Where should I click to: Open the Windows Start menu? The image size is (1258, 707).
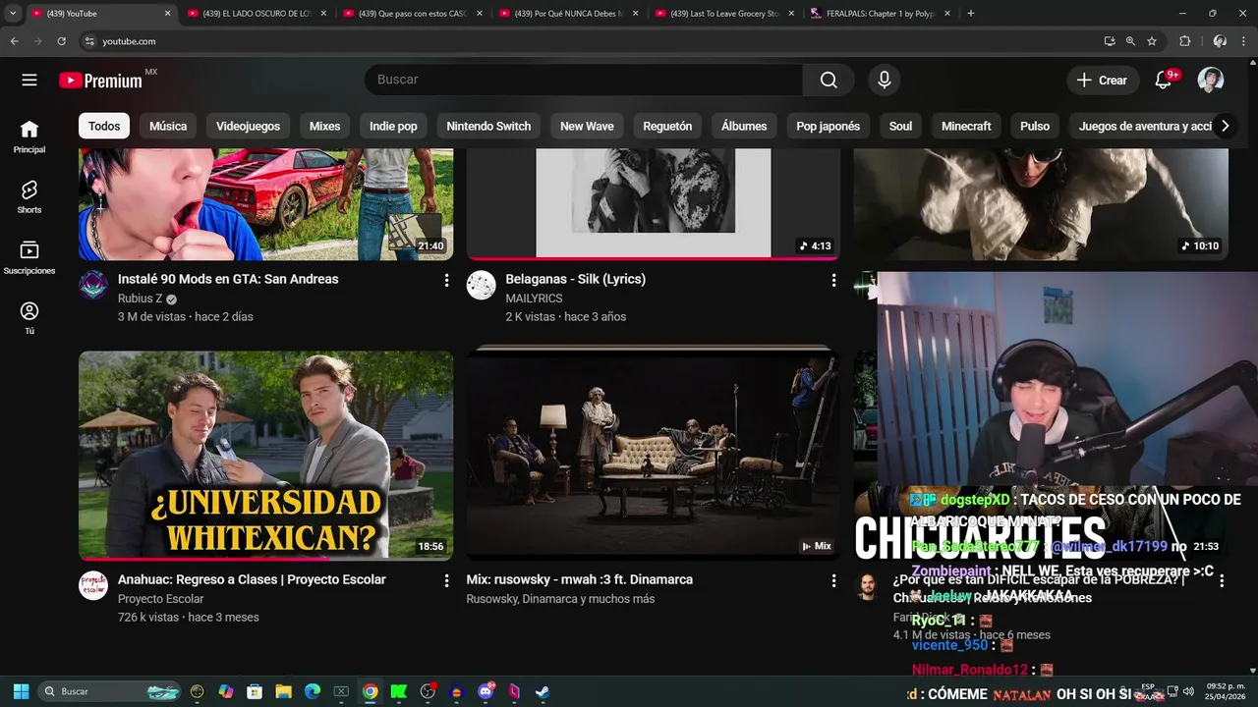[x=21, y=691]
